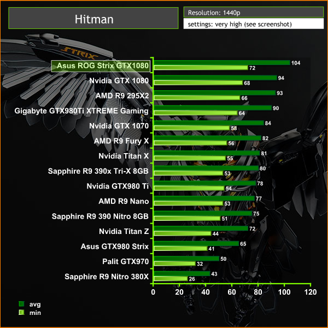Click the 78 avg bar for GTX980 Ti

click(x=205, y=183)
